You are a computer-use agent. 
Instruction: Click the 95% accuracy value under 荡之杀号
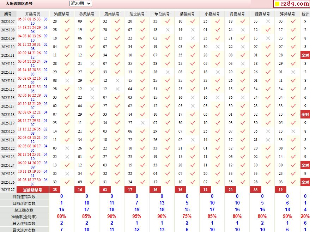tap(137, 216)
